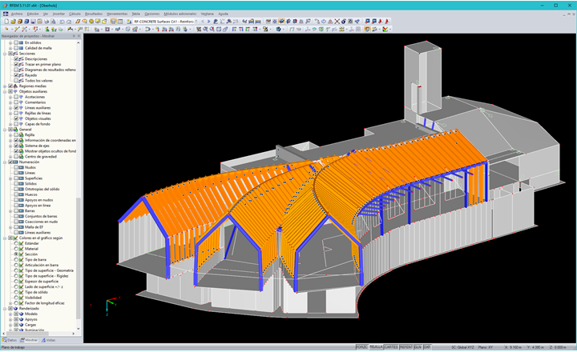The width and height of the screenshot is (577, 352).
Task: Click the Save (floppy disk) icon
Action: 33,22
